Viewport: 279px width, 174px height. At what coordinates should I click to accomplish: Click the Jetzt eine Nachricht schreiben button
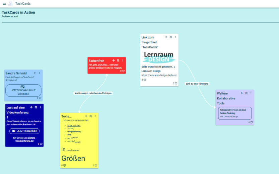pyautogui.click(x=23, y=90)
